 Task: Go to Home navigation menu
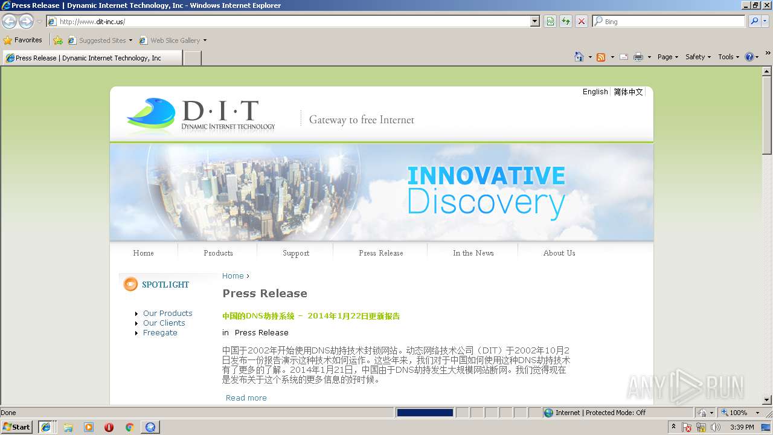pos(143,253)
